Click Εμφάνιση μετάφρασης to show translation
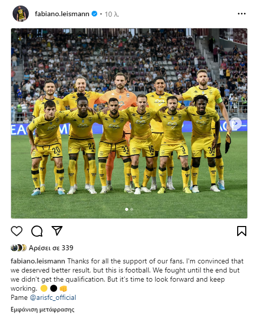Screen dimensions: 270x314 pyautogui.click(x=42, y=309)
